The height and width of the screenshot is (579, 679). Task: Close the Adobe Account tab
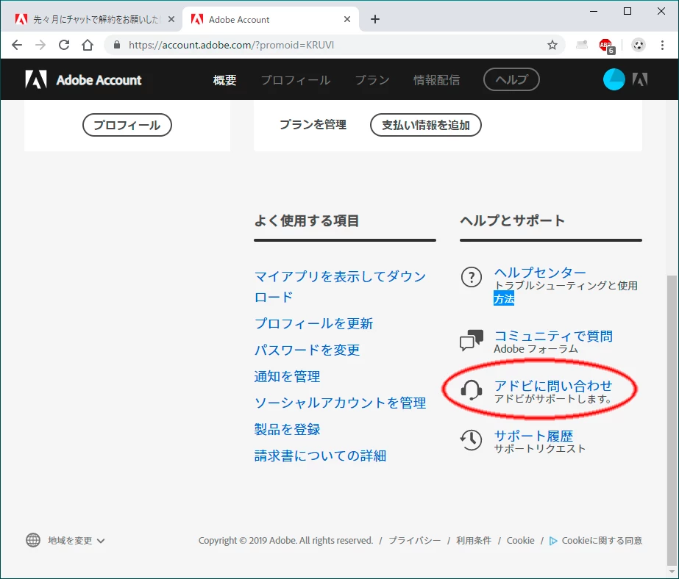point(347,19)
